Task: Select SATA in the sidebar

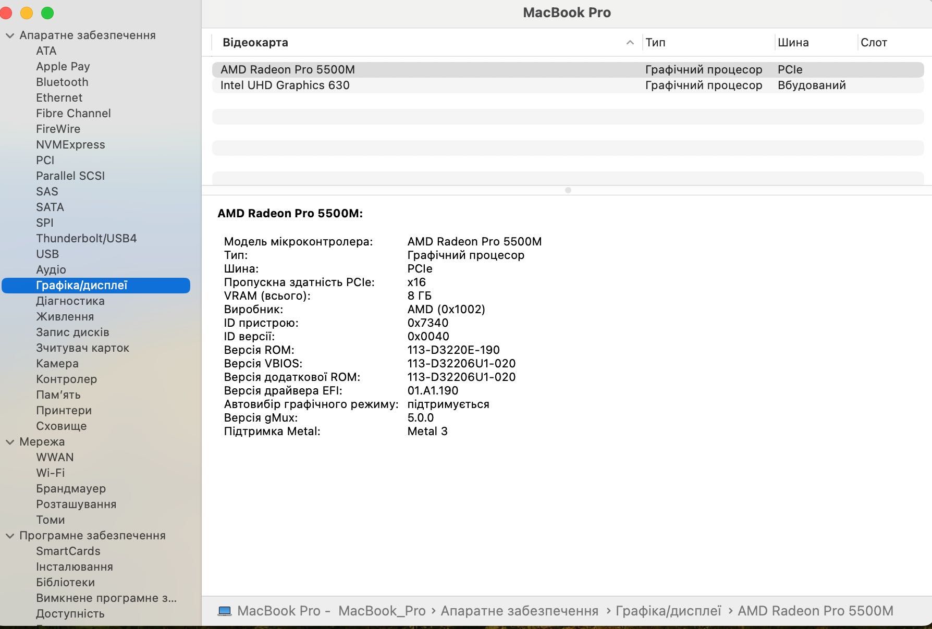Action: [x=50, y=207]
